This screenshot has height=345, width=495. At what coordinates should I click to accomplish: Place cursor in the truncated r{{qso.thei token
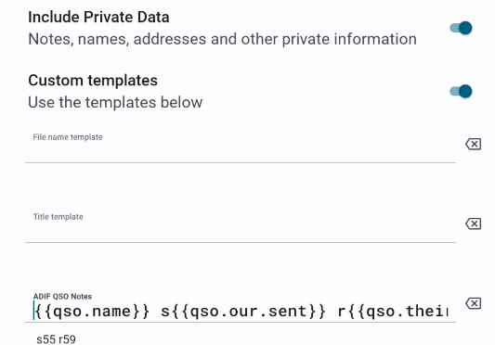point(393,312)
